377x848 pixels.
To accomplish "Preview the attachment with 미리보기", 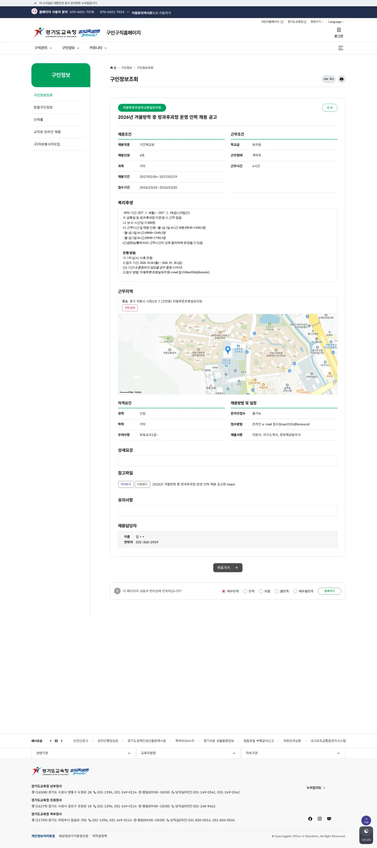I will point(126,484).
